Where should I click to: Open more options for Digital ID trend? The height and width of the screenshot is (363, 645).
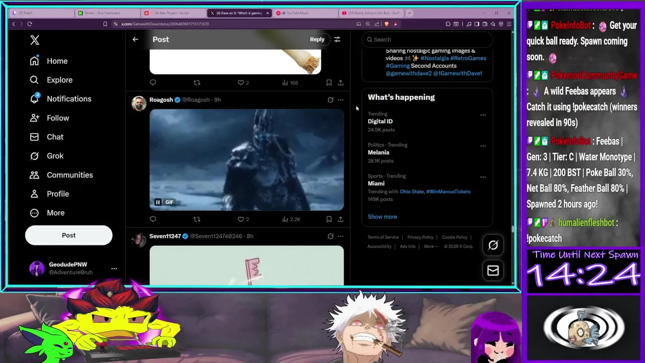[483, 115]
